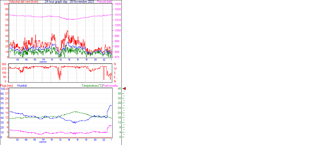Click the 'W' compass label on direction graph
This screenshot has height=145, width=335.
pos(115,68)
